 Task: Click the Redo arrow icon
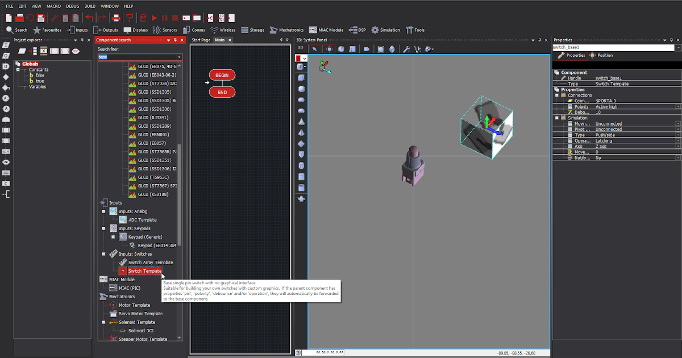pos(102,18)
